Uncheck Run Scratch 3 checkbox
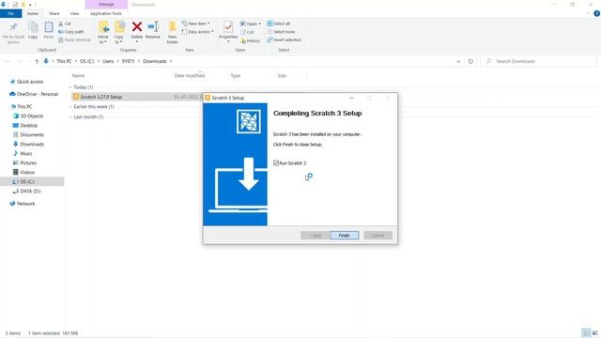Image resolution: width=601 pixels, height=338 pixels. (276, 162)
